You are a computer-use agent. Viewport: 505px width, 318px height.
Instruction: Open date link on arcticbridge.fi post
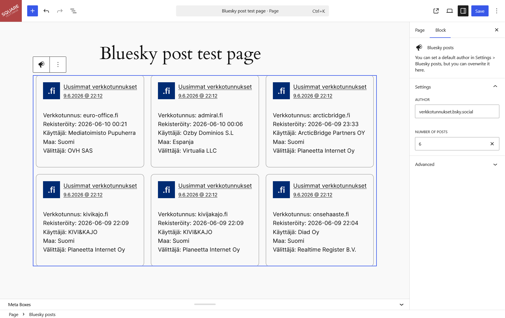313,96
